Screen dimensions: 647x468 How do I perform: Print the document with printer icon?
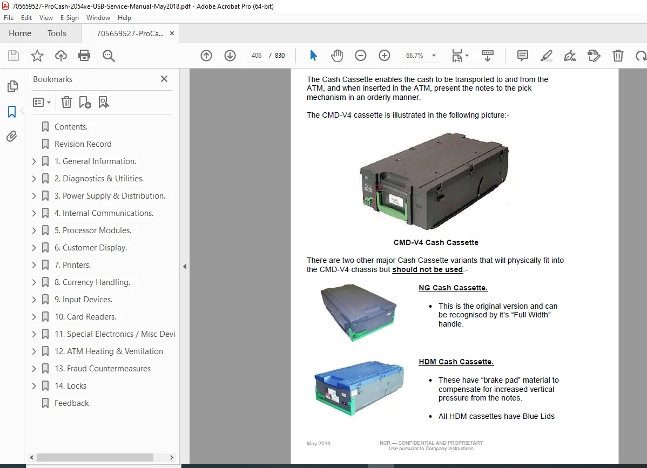pos(84,56)
